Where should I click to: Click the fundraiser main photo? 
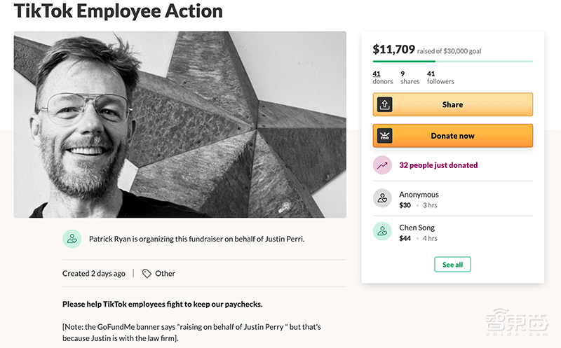tap(180, 124)
